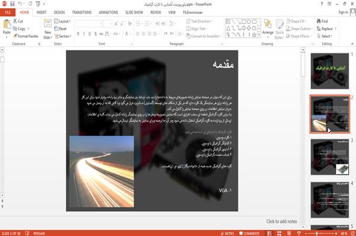
Task: Switch to the DESIGN tab
Action: (59, 12)
